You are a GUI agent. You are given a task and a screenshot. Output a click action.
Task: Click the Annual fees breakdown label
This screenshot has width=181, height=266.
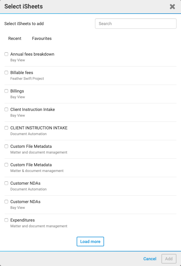point(32,54)
